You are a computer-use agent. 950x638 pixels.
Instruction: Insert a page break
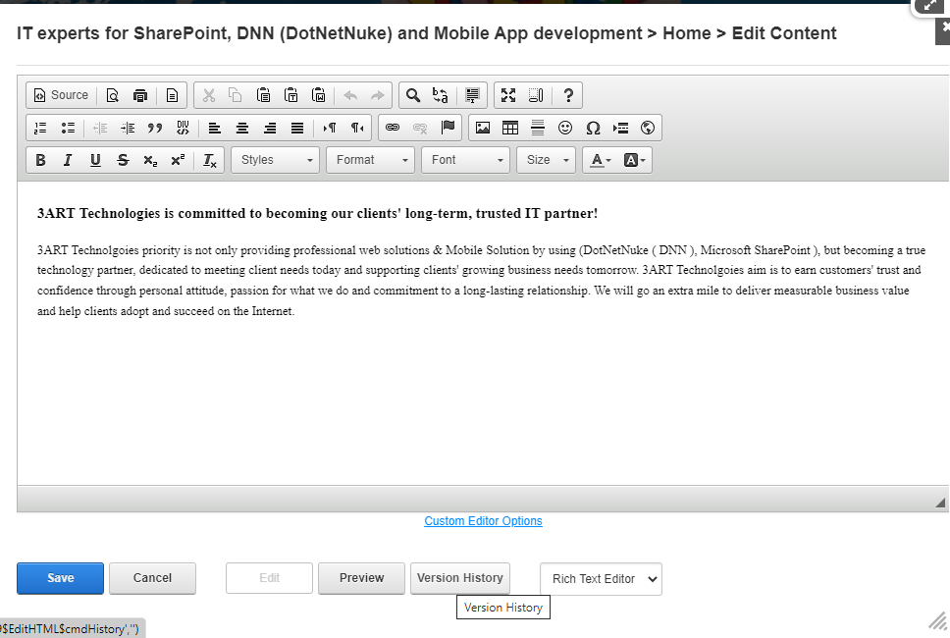[620, 128]
